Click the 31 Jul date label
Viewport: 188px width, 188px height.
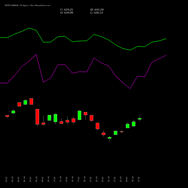coord(139,179)
